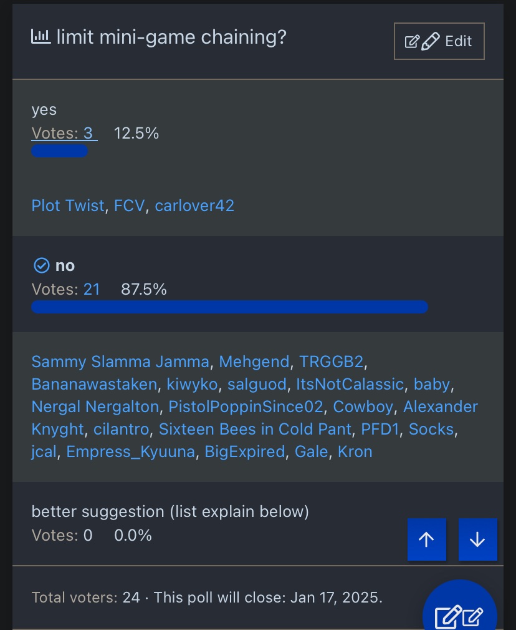Open PistolPoppinSince02's profile link
Viewport: 516px width, 630px height.
[x=246, y=407]
